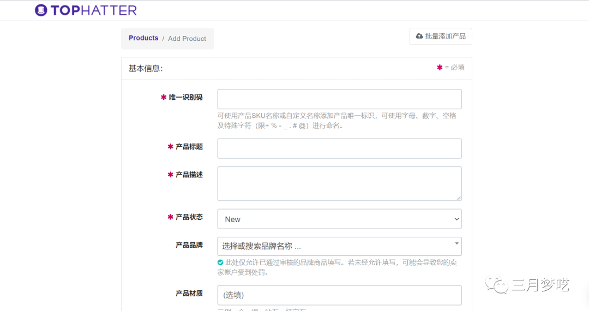
Task: Click the green checkmark icon under brand field
Action: (220, 262)
